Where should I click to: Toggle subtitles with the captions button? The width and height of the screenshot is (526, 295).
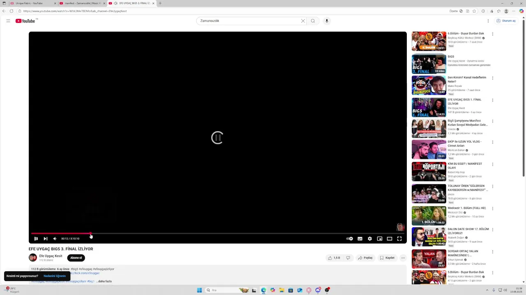pyautogui.click(x=360, y=238)
